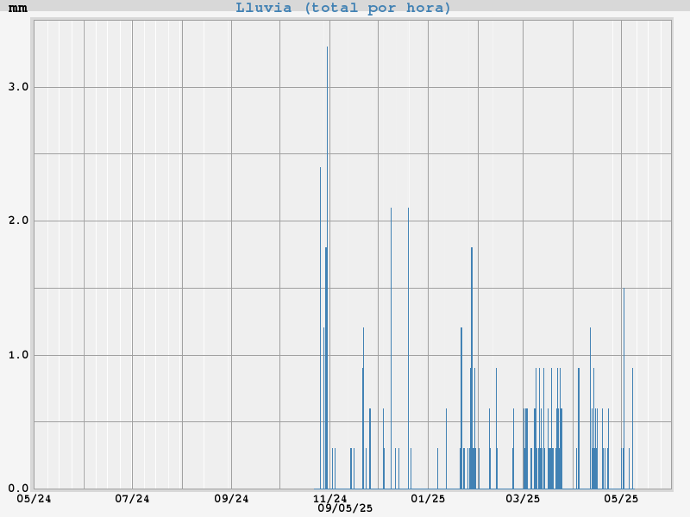Click the 09/24 x-axis date label
This screenshot has height=517, width=690.
pos(231,499)
